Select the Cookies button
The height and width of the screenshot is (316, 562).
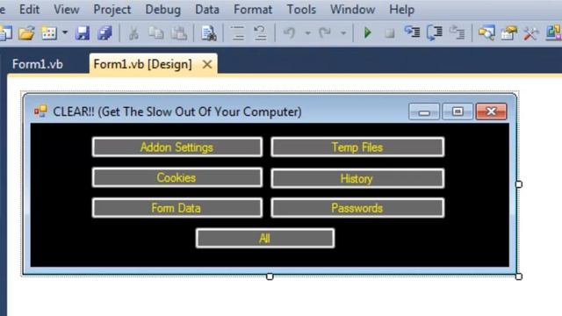(177, 177)
